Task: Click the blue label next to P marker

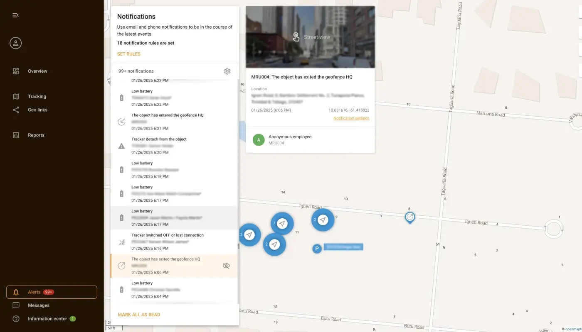Action: pos(343,247)
